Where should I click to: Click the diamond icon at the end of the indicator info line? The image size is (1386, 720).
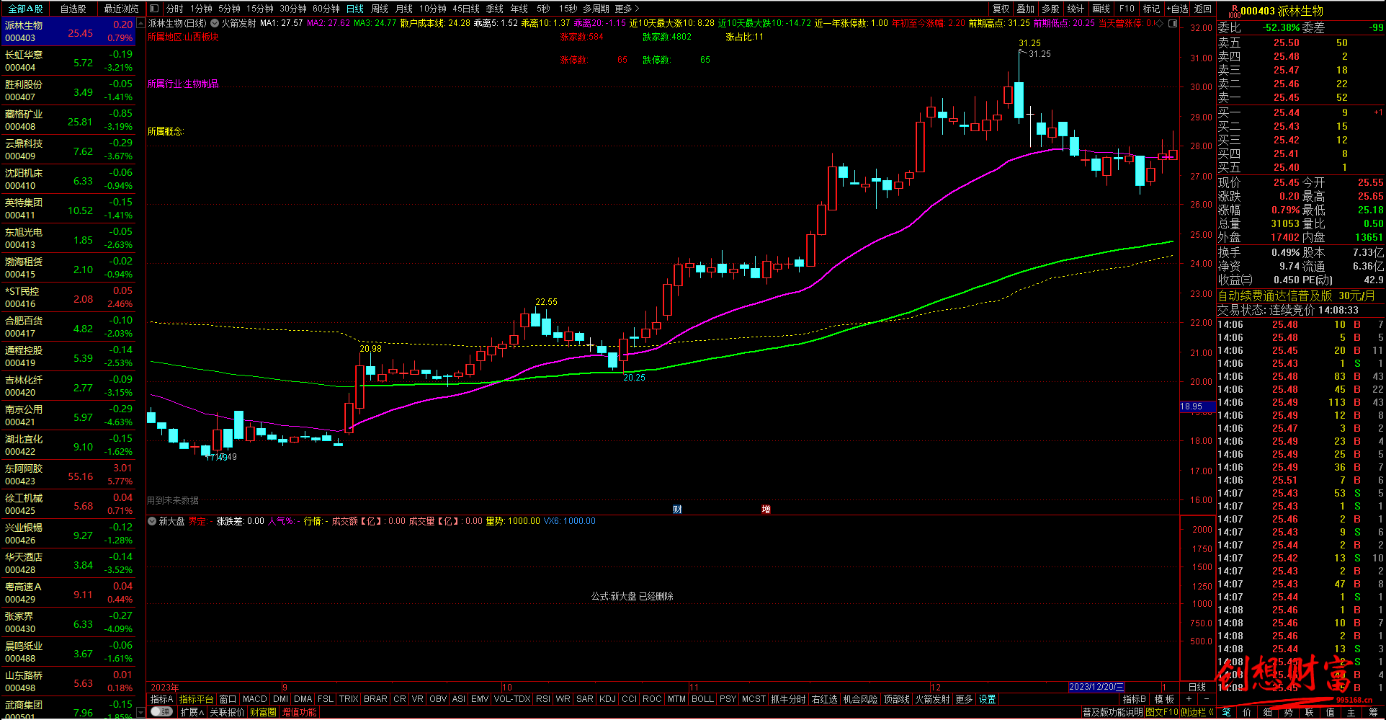click(x=1161, y=23)
